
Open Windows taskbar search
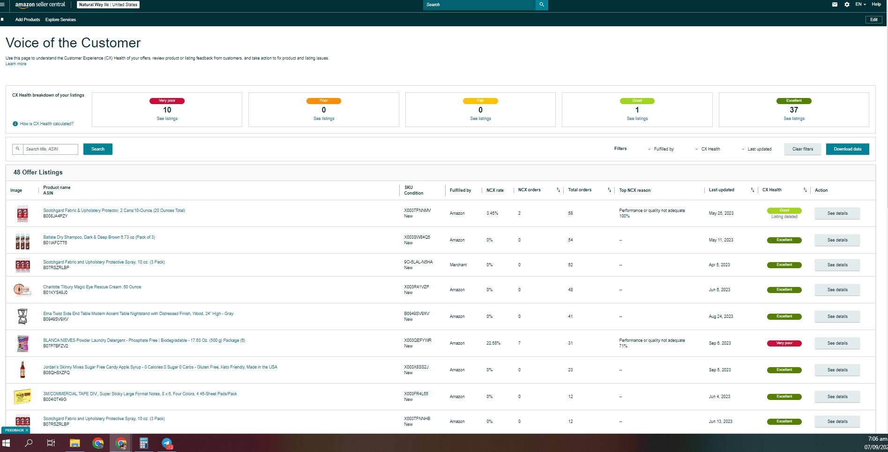tap(29, 443)
